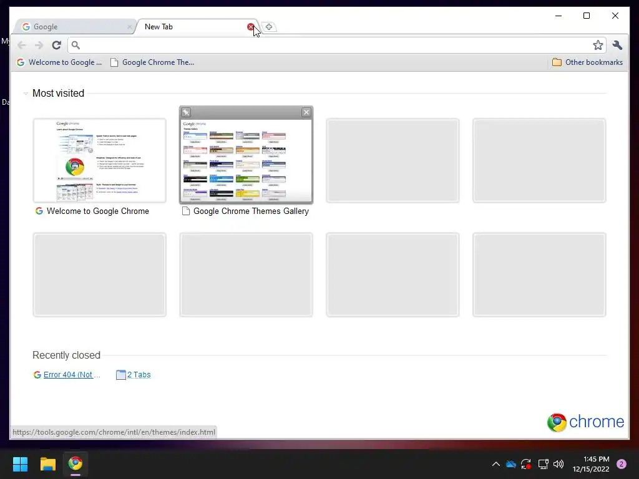Open the network tray icon
This screenshot has height=479, width=639.
pos(543,464)
